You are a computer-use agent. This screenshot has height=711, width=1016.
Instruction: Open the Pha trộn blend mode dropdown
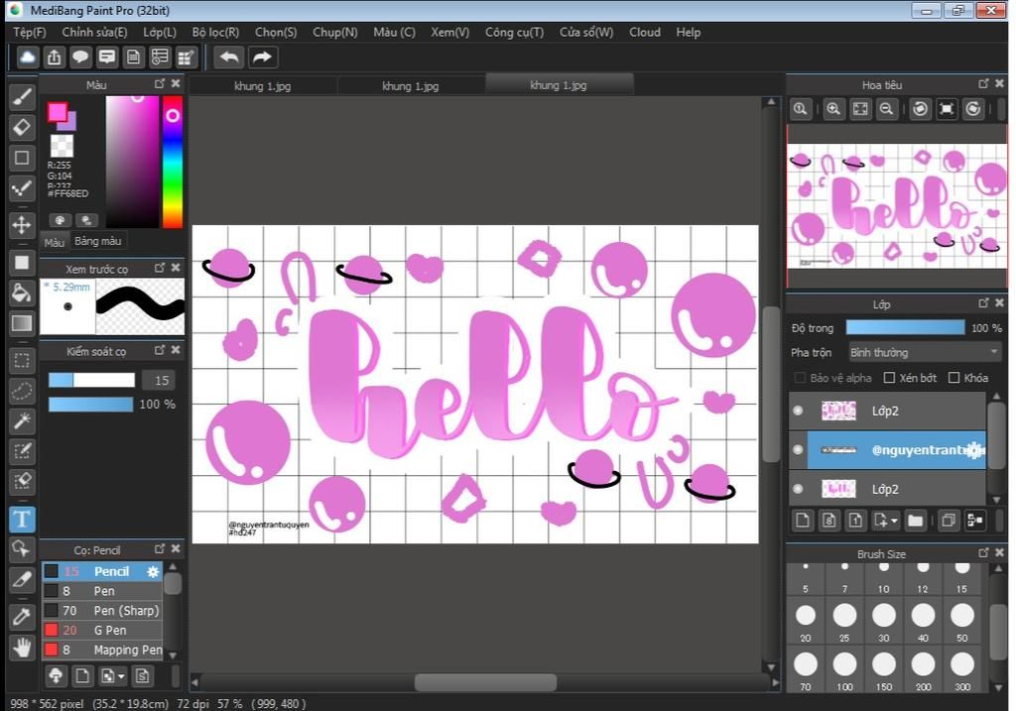(x=925, y=352)
